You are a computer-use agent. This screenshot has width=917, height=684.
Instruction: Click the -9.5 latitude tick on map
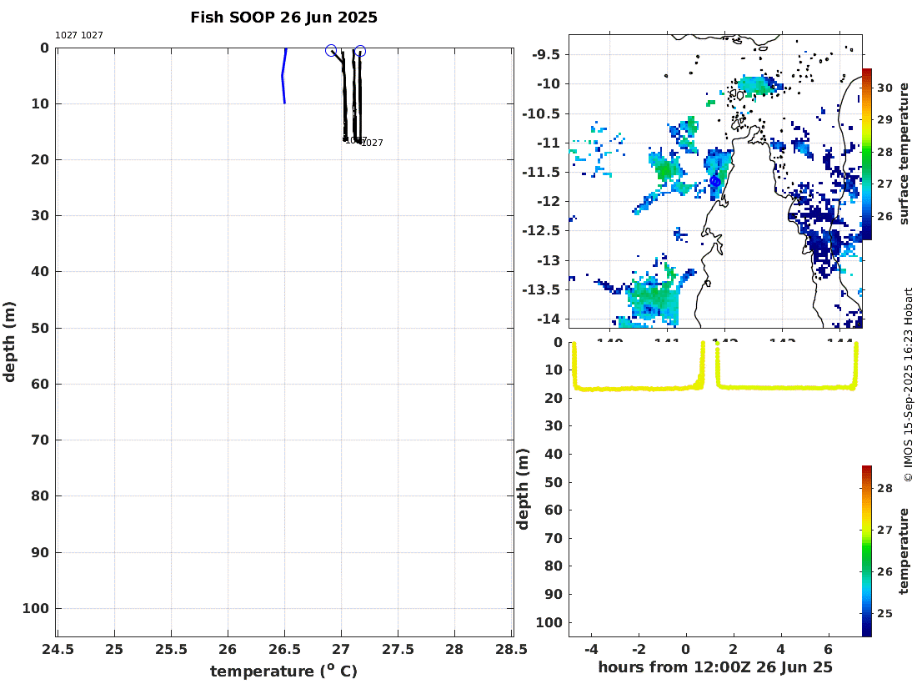[546, 54]
